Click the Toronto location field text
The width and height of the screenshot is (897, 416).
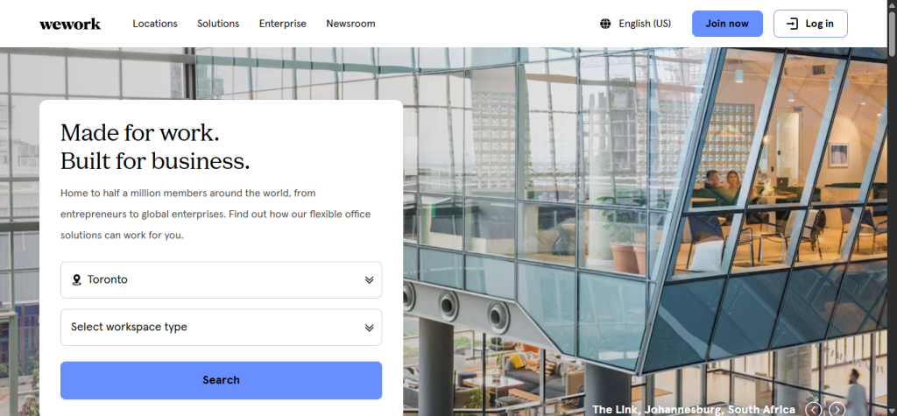(108, 280)
